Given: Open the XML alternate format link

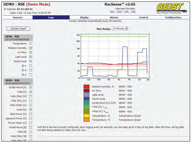Looking at the screenshot, I should tap(127, 12).
